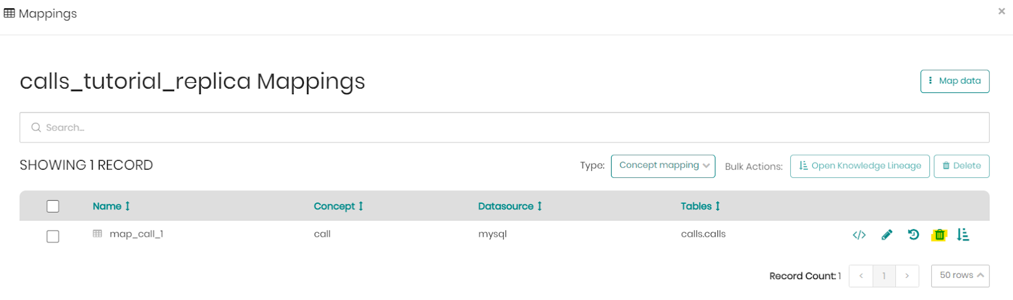Open the Concept mapping type dropdown
Image resolution: width=1013 pixels, height=300 pixels.
tap(663, 166)
